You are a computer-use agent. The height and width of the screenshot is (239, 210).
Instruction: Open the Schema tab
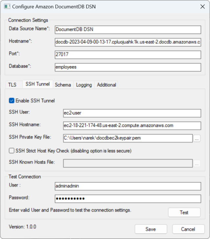pos(63,85)
